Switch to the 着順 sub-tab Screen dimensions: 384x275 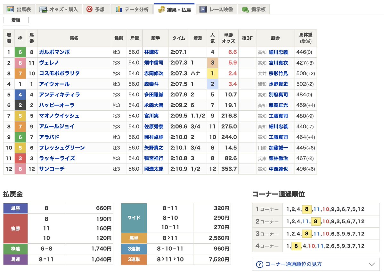click(x=16, y=20)
